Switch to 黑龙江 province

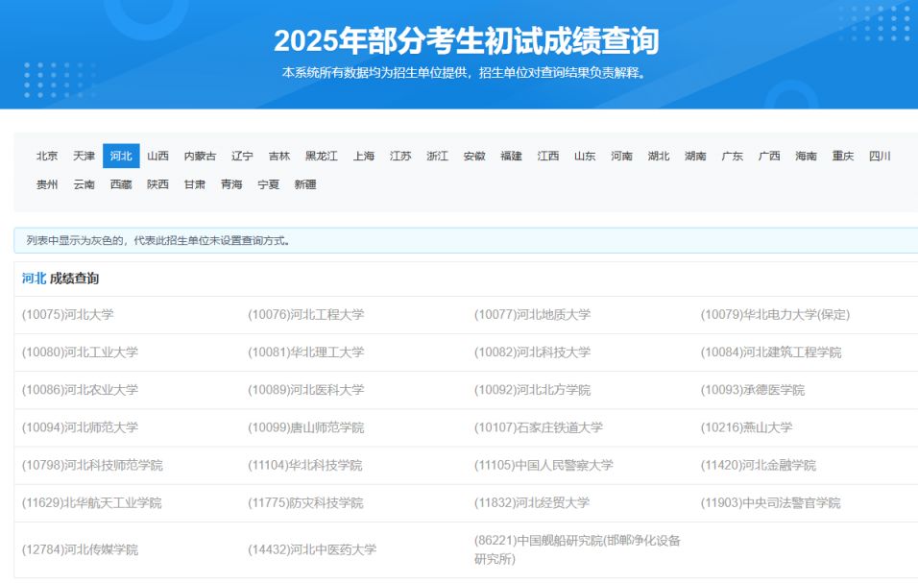322,156
